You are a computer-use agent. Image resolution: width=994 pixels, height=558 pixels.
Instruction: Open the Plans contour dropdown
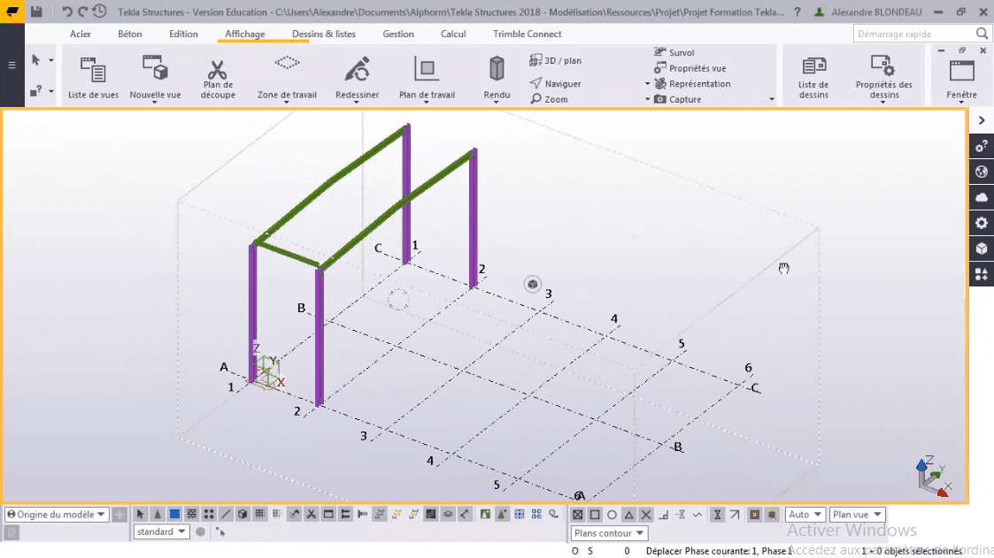pos(609,532)
